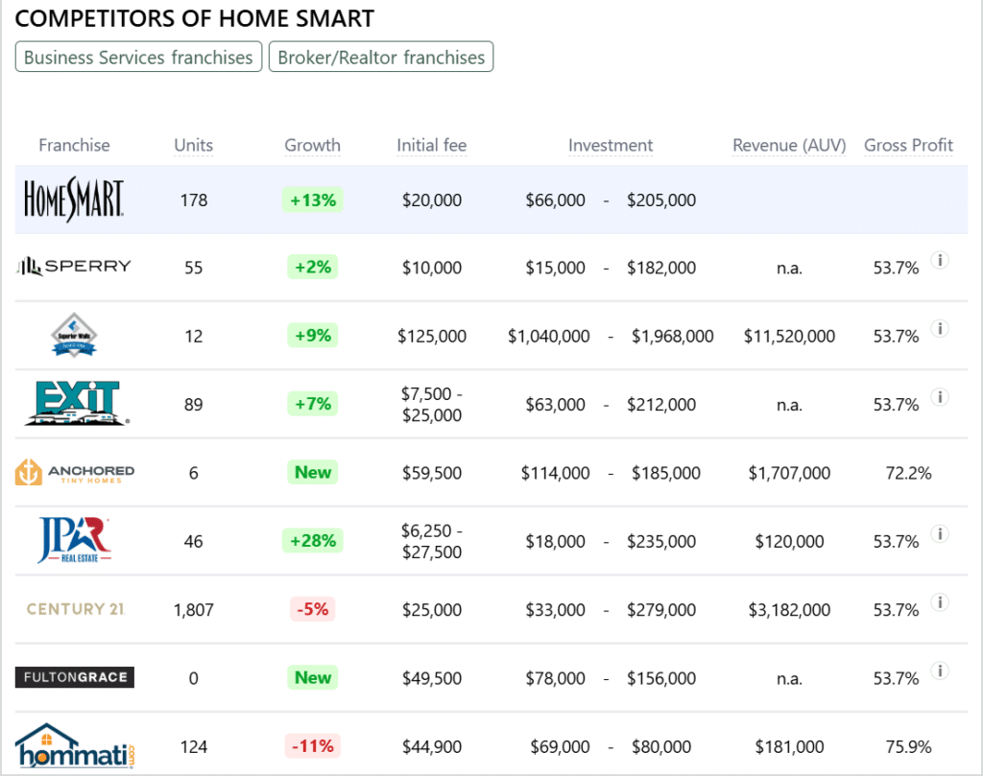Click the $11,520,000 revenue value
Screen dimensions: 983x776
789,337
